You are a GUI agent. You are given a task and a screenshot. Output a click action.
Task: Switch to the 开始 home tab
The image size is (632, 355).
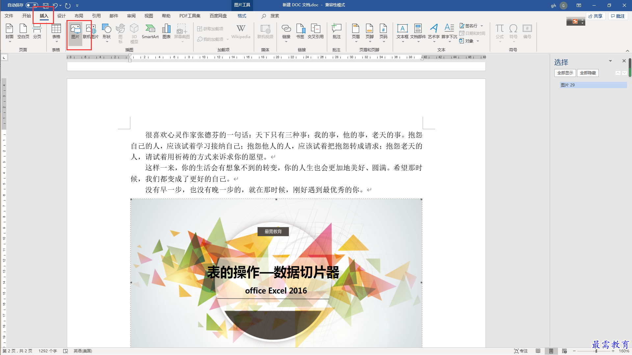pyautogui.click(x=26, y=16)
